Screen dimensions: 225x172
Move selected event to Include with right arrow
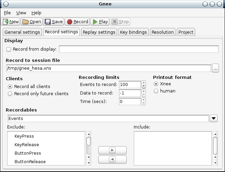click(x=112, y=150)
